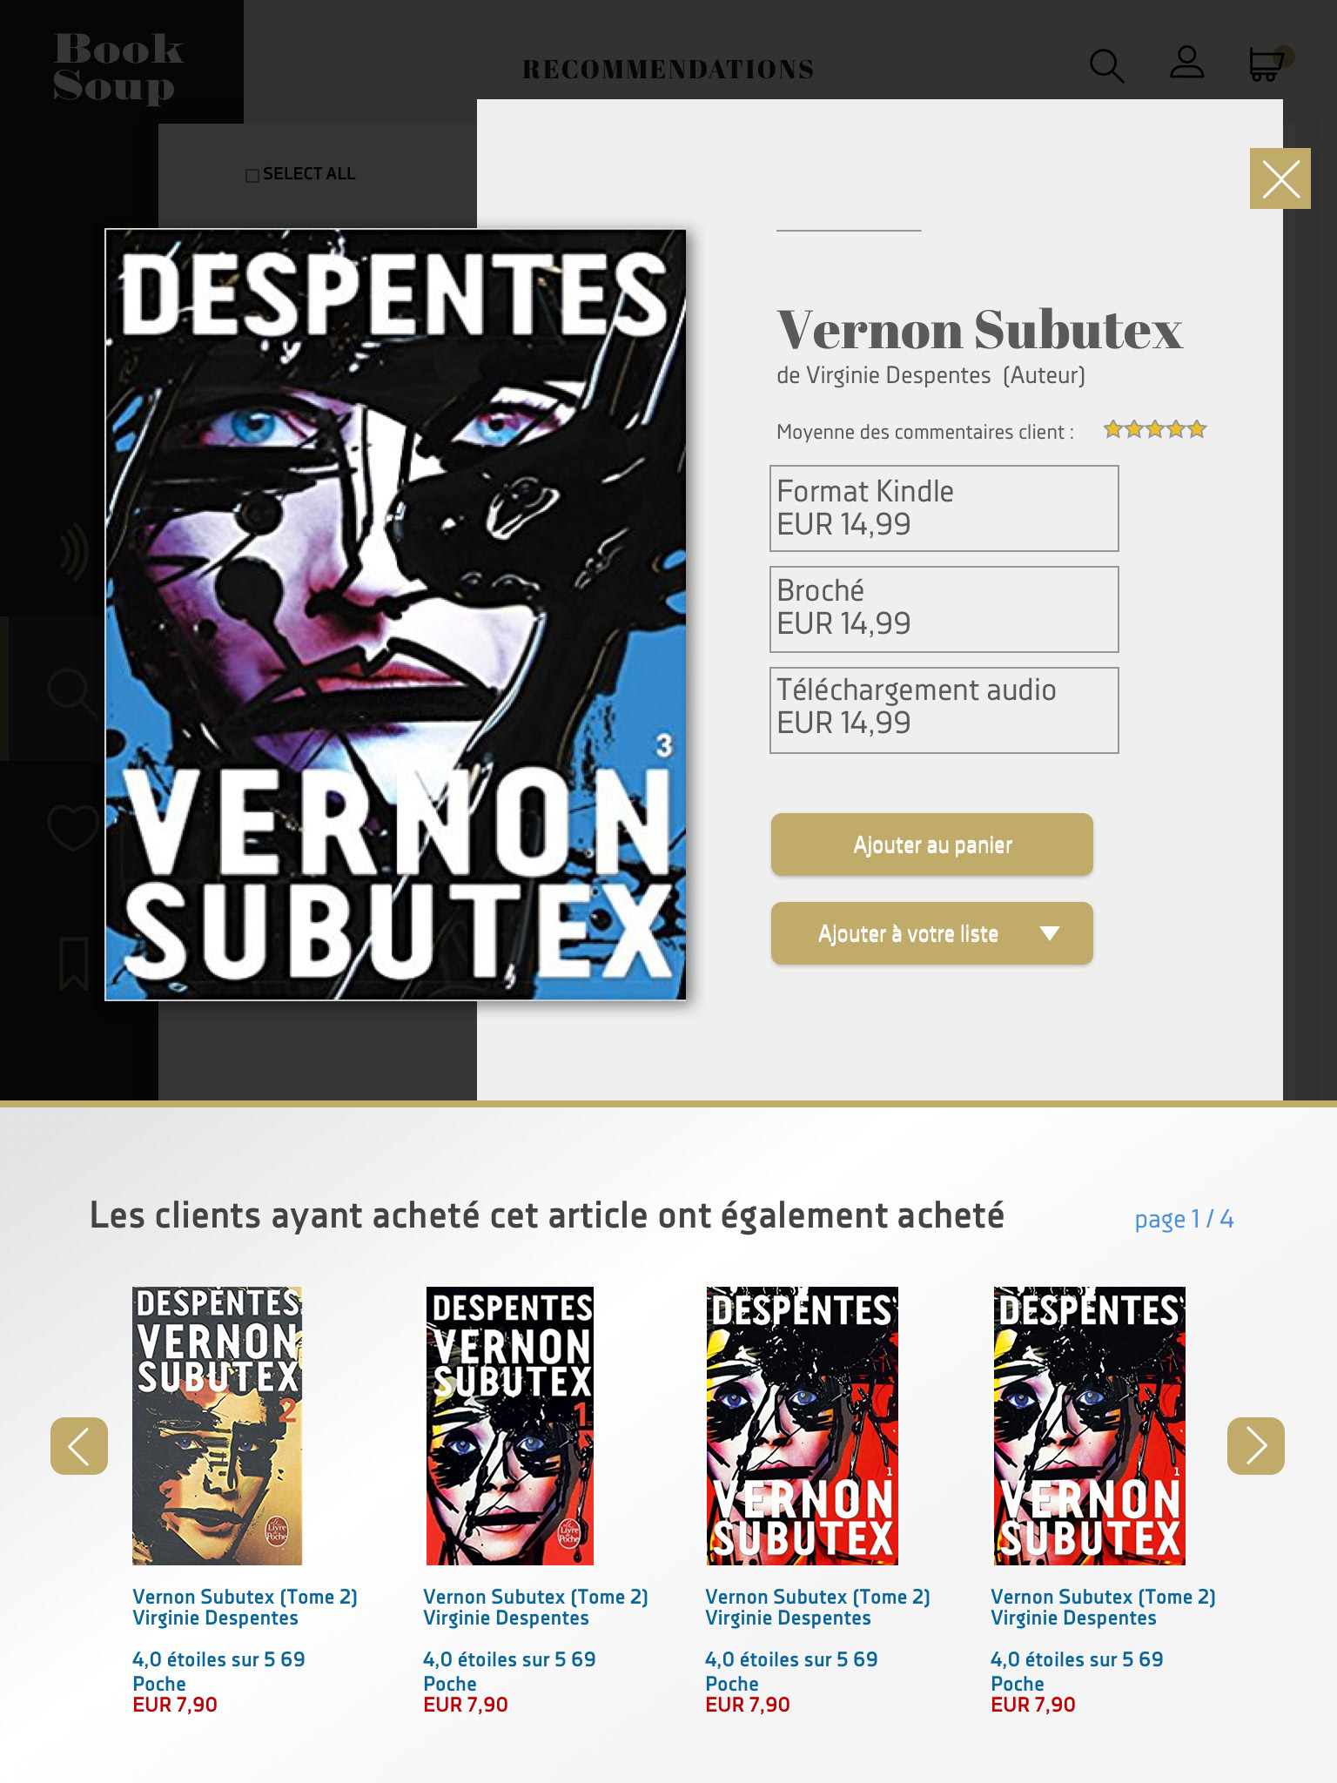
Task: Select the Broché format option
Action: (x=944, y=609)
